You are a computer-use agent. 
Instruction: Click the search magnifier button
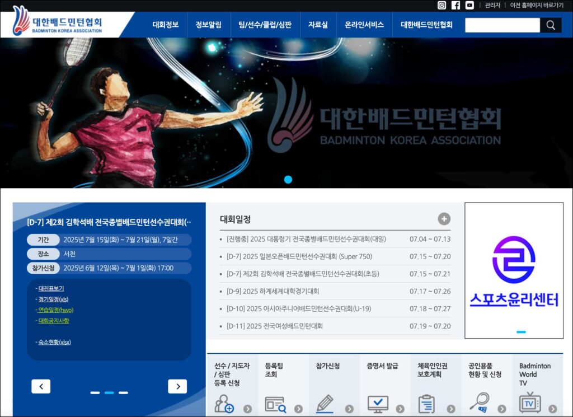point(551,25)
